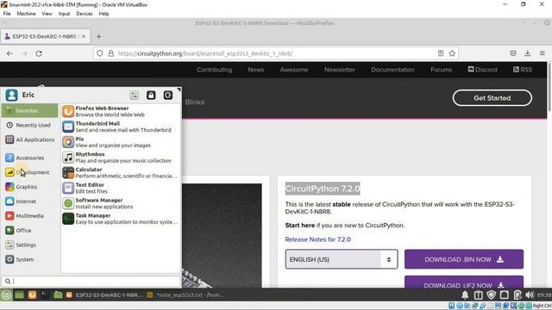Switch to note_esp32s3.txt taskbar window

tap(186, 294)
